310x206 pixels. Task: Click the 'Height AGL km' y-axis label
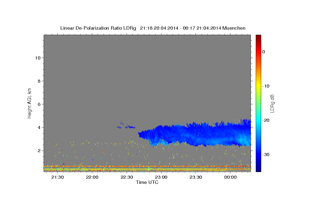pos(29,103)
